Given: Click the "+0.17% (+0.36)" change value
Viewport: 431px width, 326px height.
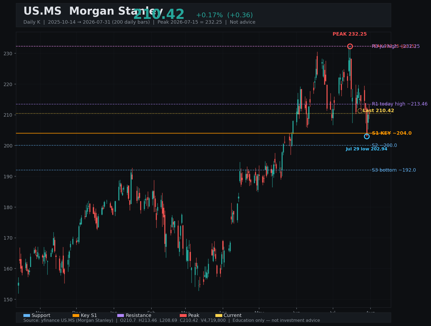Looking at the screenshot, I should 224,15.
